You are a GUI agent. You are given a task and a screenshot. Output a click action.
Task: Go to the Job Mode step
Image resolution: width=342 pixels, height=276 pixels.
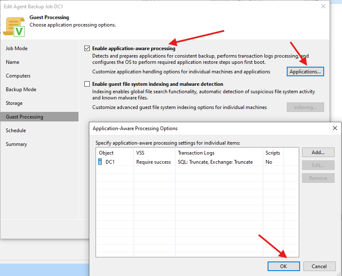point(17,48)
